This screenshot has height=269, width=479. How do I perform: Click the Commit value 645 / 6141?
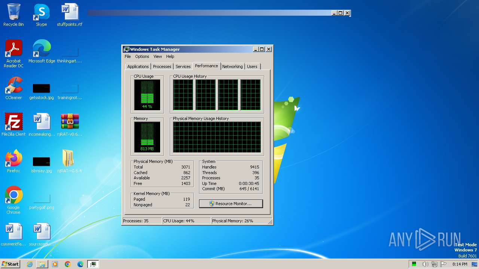248,189
